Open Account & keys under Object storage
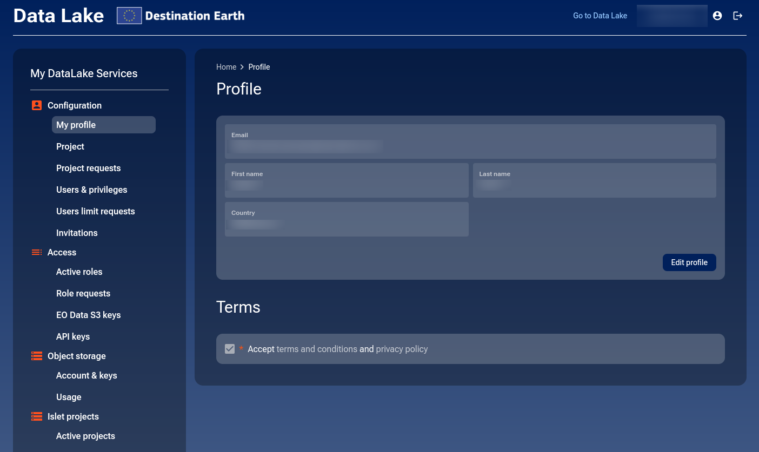 coord(86,375)
